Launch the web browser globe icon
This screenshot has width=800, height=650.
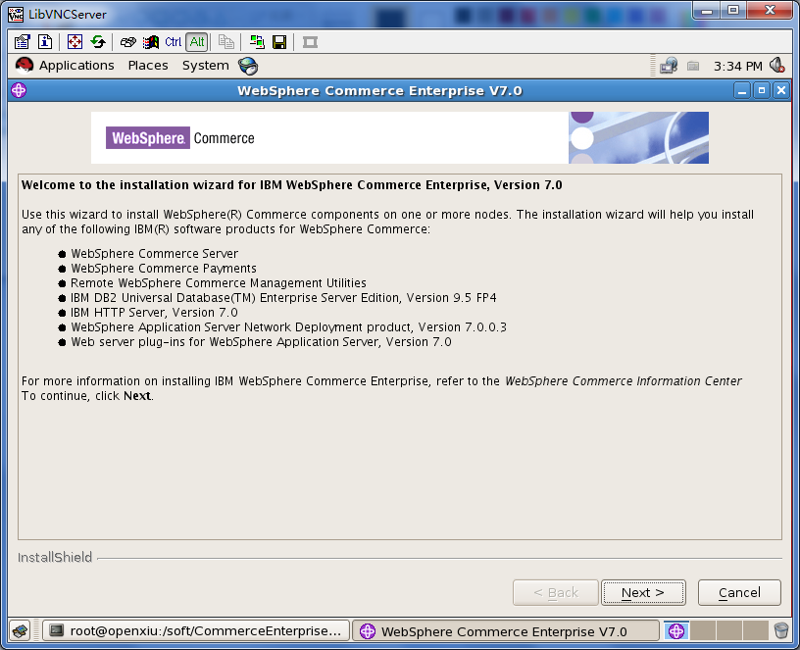point(248,66)
